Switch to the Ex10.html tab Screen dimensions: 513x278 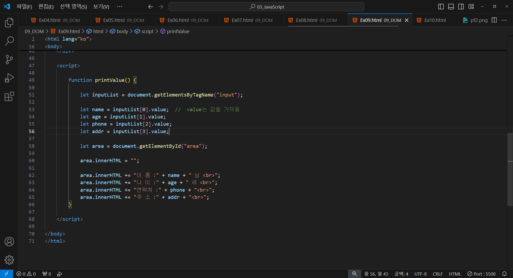coord(435,20)
